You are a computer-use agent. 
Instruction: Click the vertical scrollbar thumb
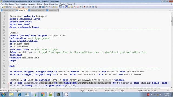[x=172, y=21]
